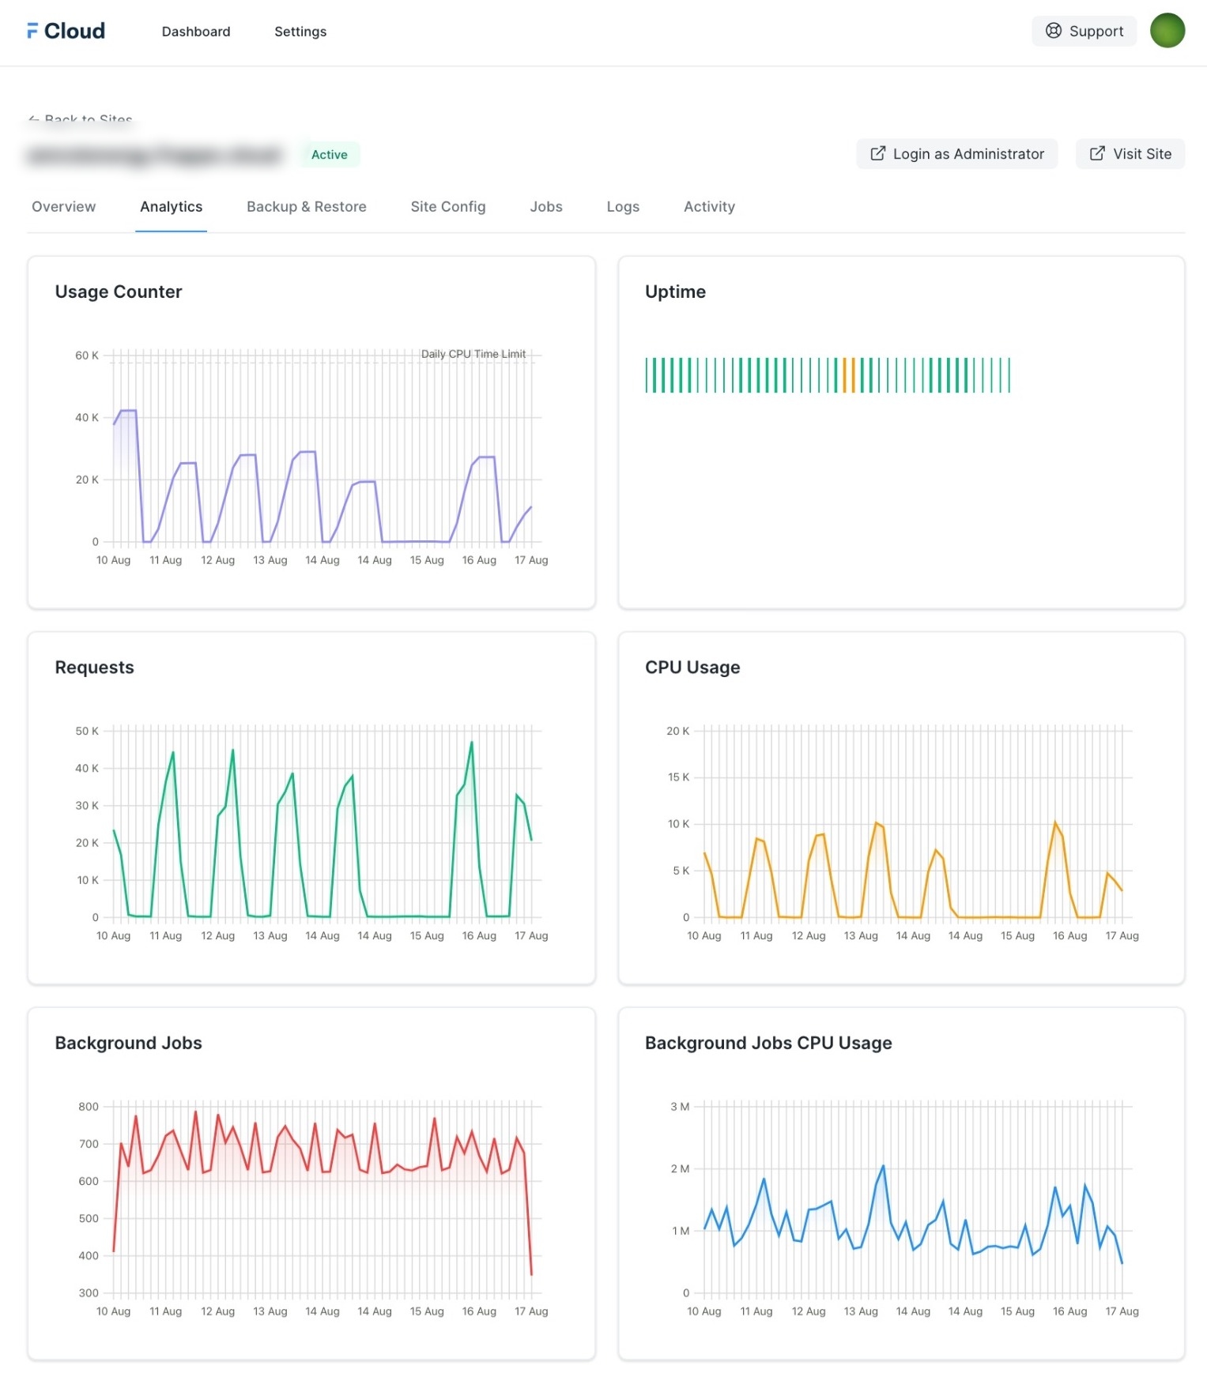
Task: Open Settings in the top navigation
Action: tap(300, 32)
